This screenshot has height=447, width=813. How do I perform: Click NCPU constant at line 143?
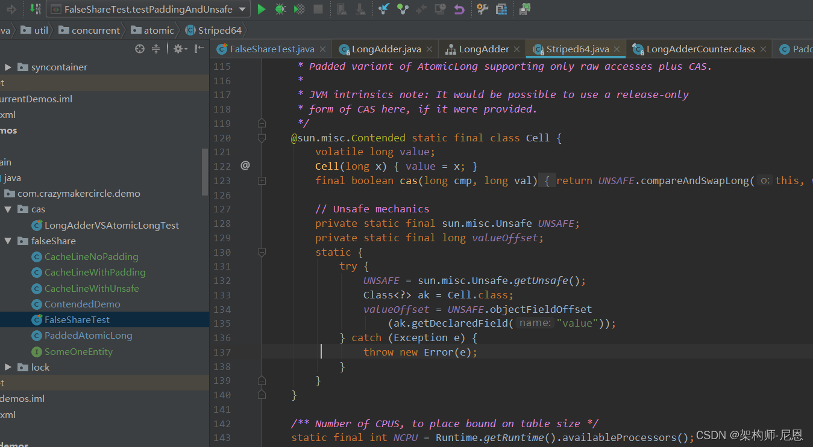(406, 438)
